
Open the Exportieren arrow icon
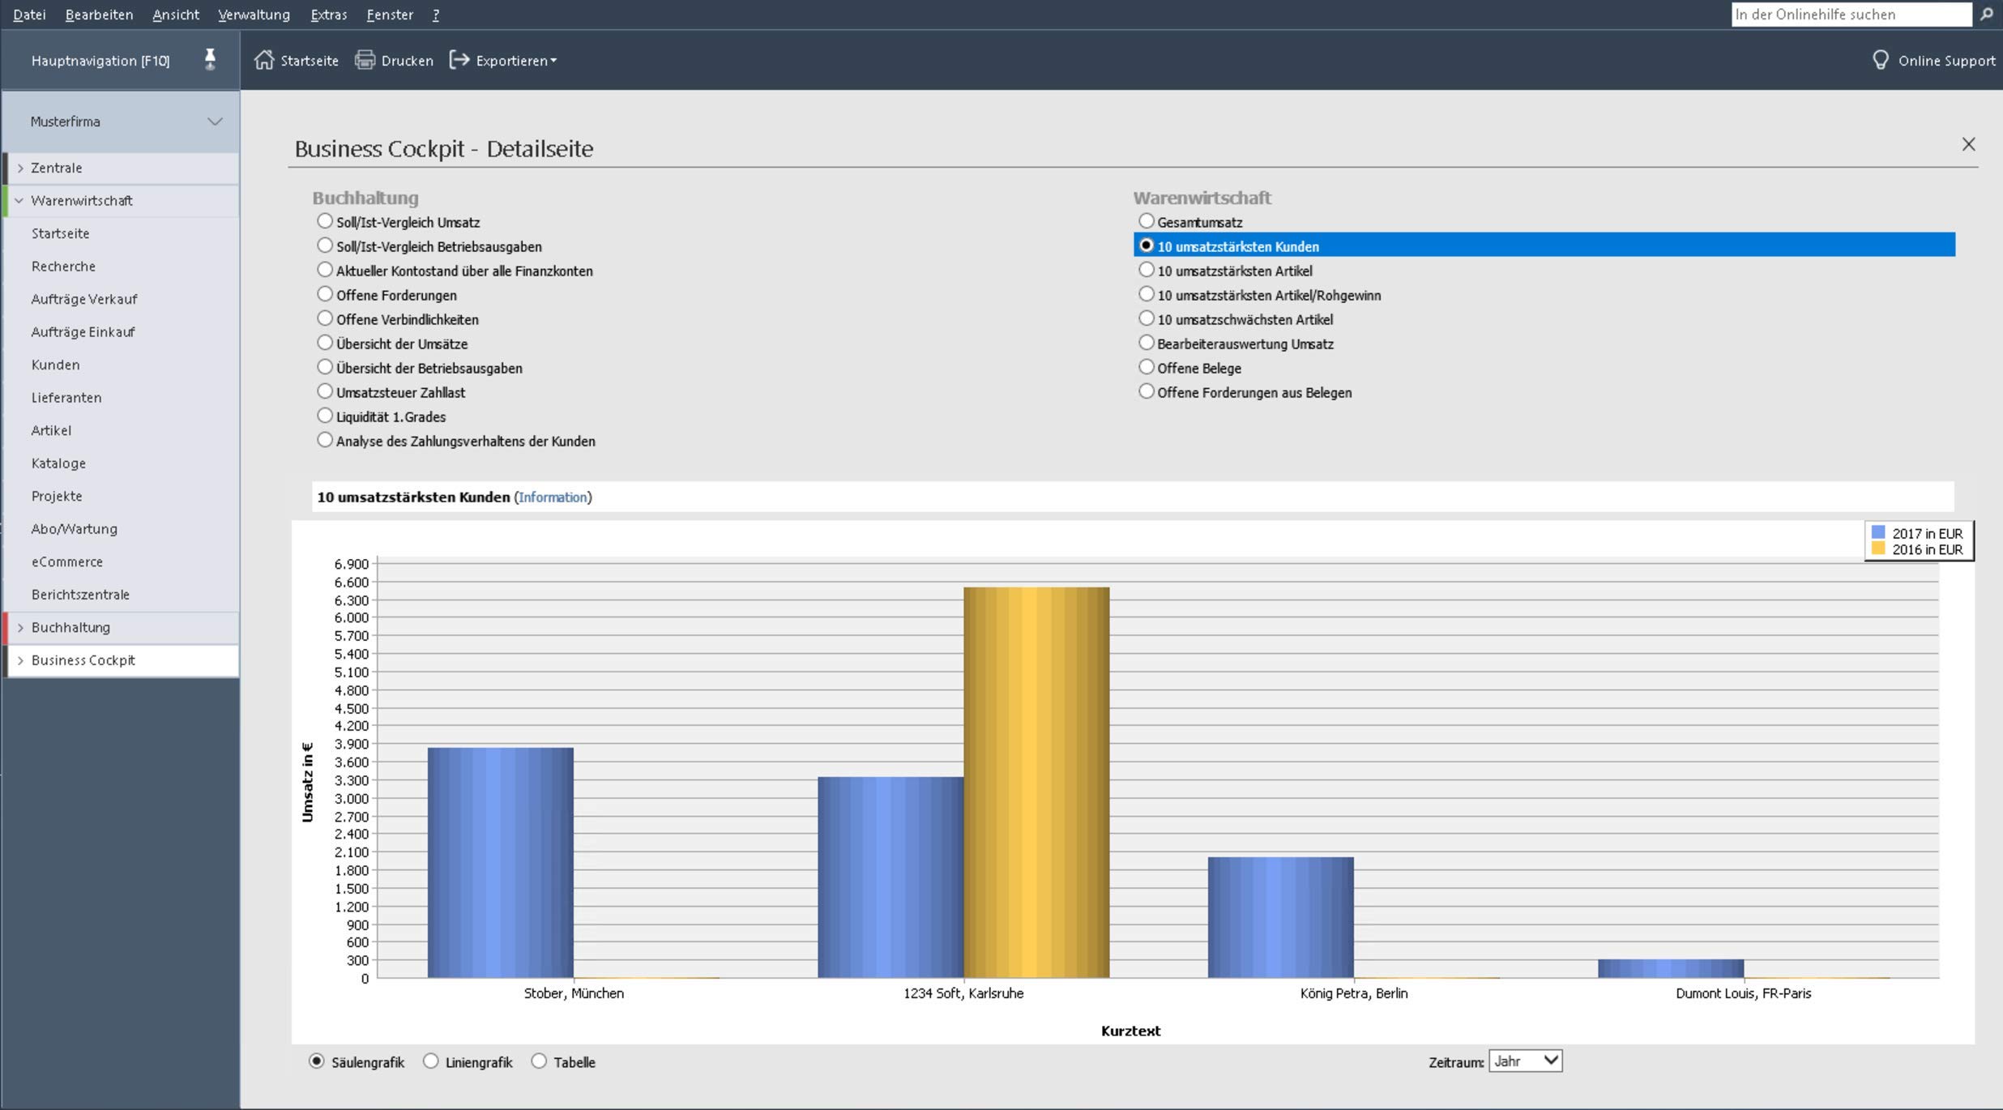click(x=459, y=60)
